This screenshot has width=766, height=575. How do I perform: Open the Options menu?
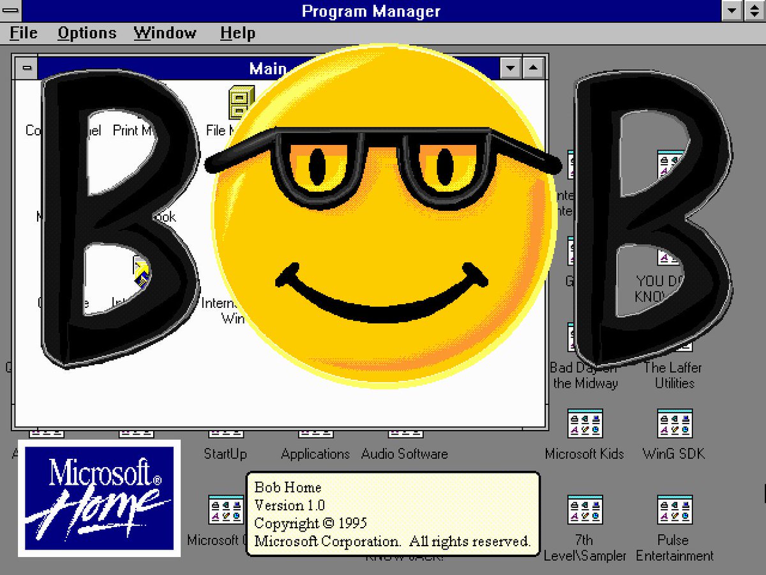(87, 33)
